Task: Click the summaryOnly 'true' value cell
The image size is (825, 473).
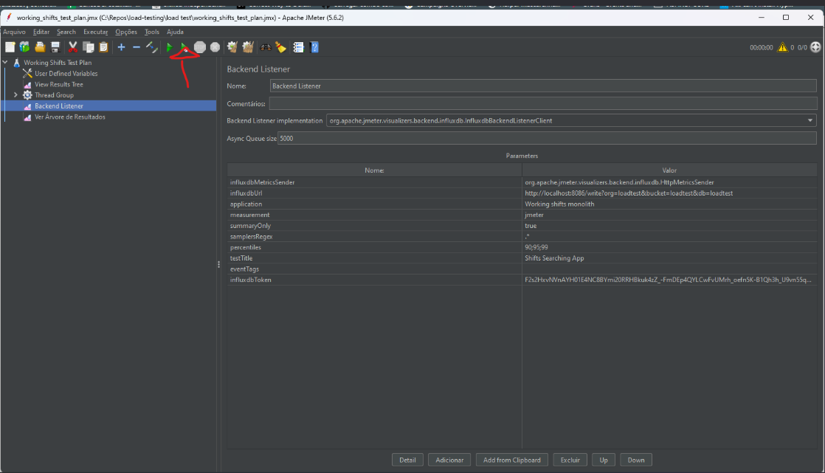Action: tap(669, 226)
